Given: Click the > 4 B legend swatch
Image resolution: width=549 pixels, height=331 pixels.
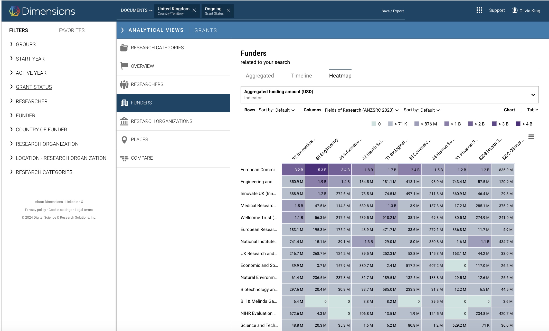Looking at the screenshot, I should pos(518,124).
